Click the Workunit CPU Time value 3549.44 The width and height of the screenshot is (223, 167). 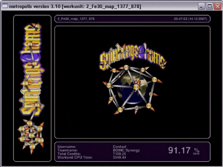120,157
